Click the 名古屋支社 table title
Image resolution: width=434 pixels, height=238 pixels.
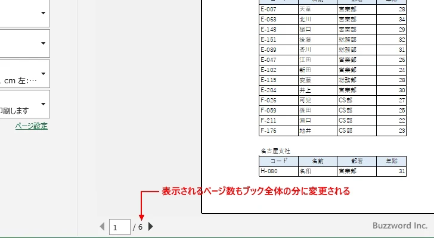click(275, 151)
